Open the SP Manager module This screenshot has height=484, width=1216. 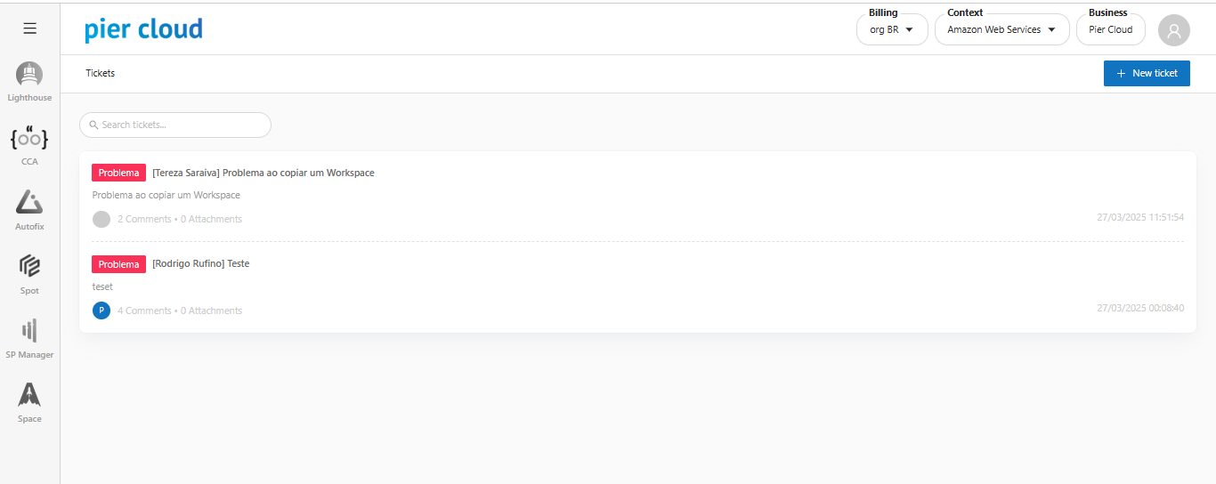29,337
